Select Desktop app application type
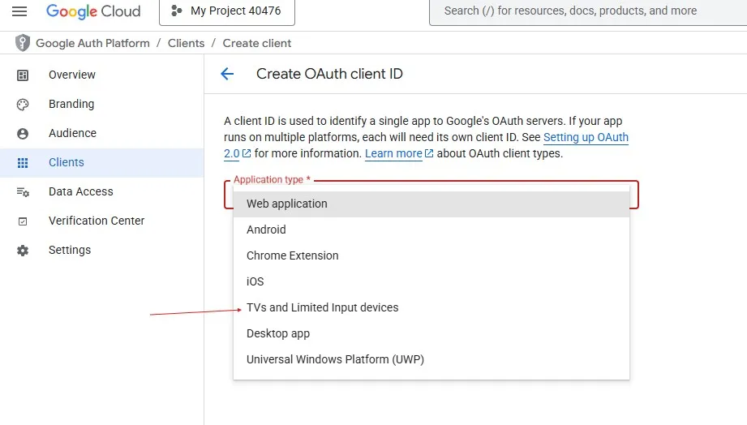The image size is (747, 425). 278,333
